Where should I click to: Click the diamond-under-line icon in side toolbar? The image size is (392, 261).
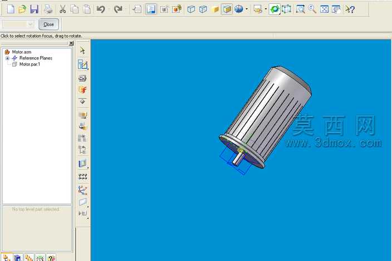pos(82,101)
